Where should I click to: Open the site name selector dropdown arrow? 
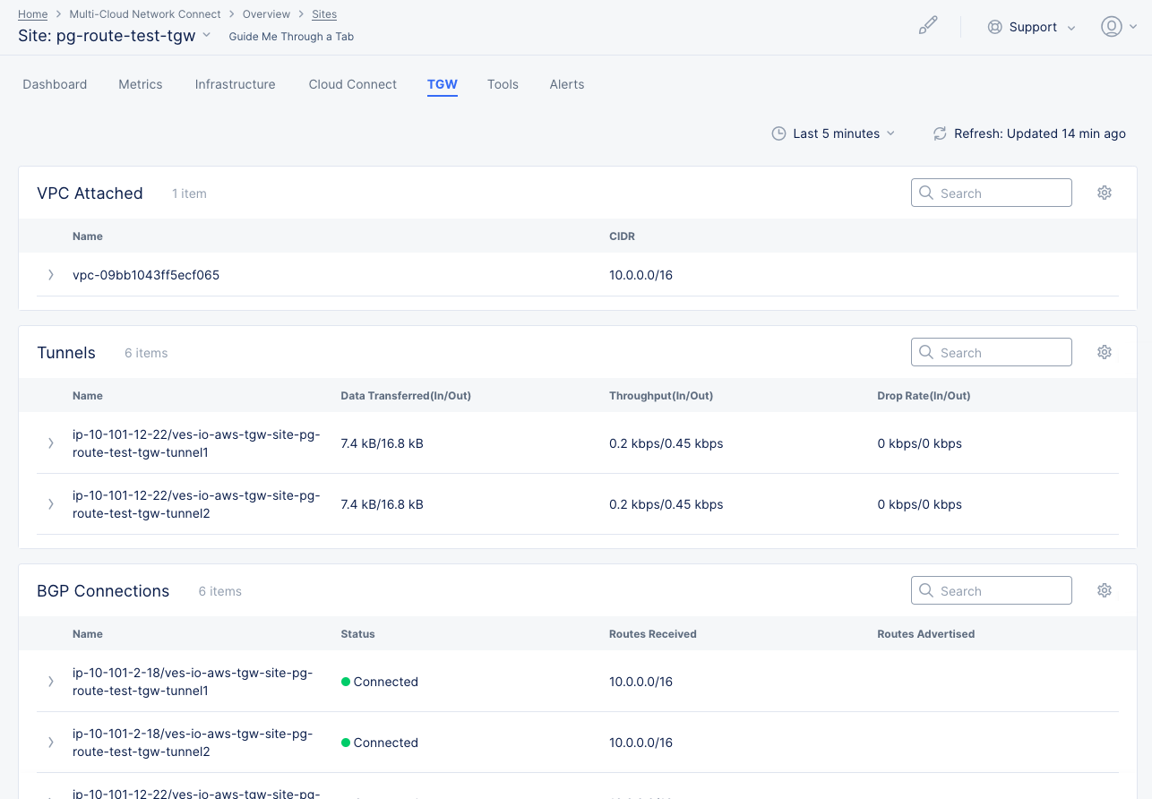pos(206,35)
